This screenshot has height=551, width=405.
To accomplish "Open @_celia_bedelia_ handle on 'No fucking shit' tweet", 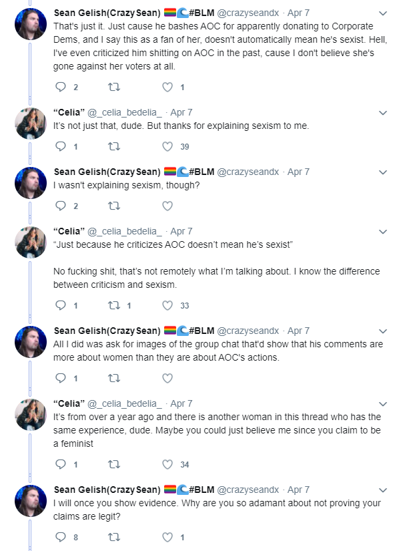I will point(125,231).
